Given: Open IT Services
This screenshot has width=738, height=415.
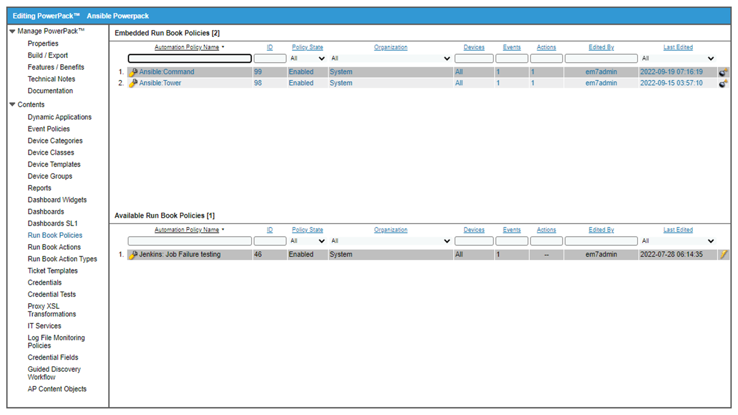Looking at the screenshot, I should pyautogui.click(x=44, y=327).
